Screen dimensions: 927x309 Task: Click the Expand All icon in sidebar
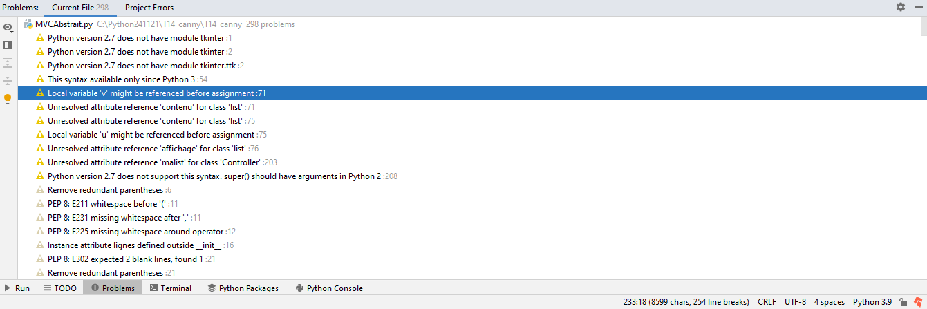[8, 63]
